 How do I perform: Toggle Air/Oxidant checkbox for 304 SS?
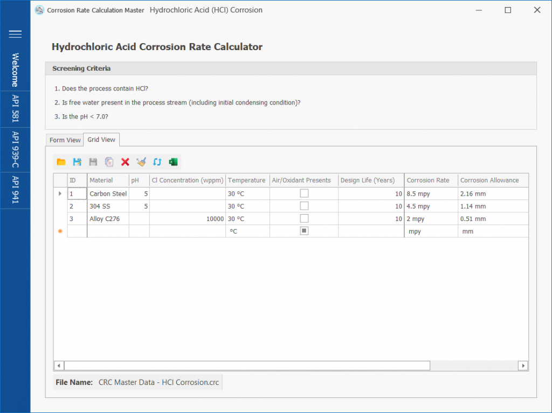(304, 206)
